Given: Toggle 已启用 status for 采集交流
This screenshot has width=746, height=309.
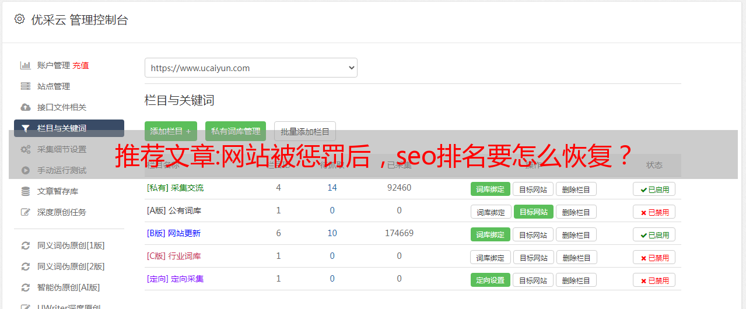Looking at the screenshot, I should pyautogui.click(x=654, y=189).
